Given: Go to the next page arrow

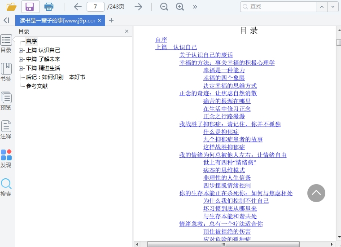Looking at the screenshot, I should click(138, 7).
